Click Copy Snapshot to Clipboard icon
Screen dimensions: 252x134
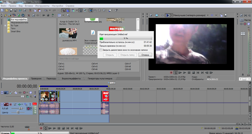coord(221,15)
